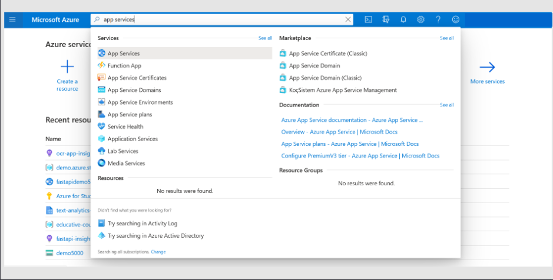Click the Service Health heart icon
The image size is (553, 280).
pos(101,126)
